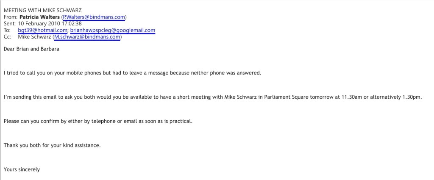
Task: Click the 1.30pm alternative time text
Action: pos(412,97)
